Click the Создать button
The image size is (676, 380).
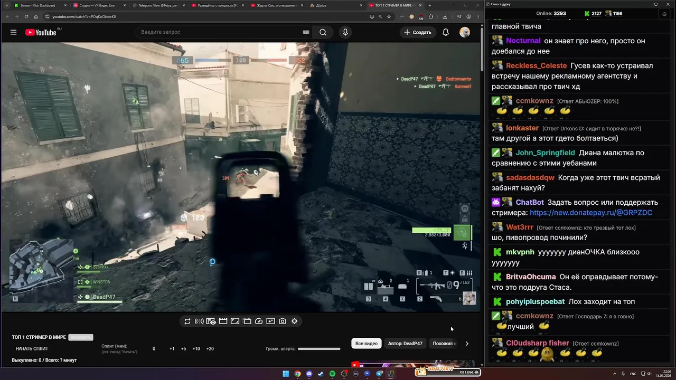[418, 32]
